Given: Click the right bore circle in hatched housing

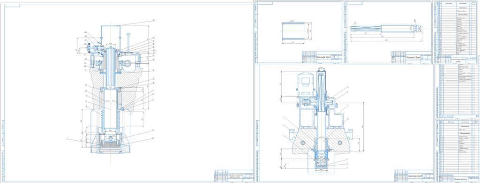Looking at the screenshot, I should click(339, 143).
